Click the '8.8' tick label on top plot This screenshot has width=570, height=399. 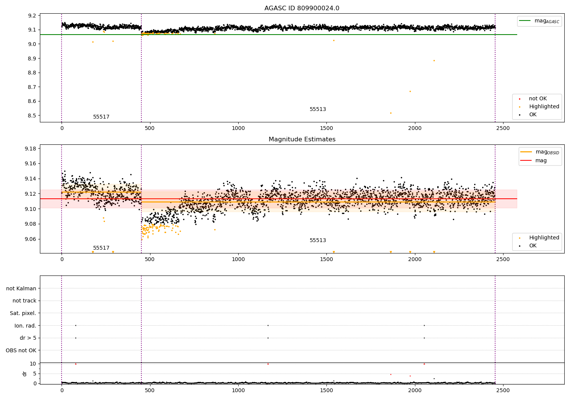[x=33, y=73]
